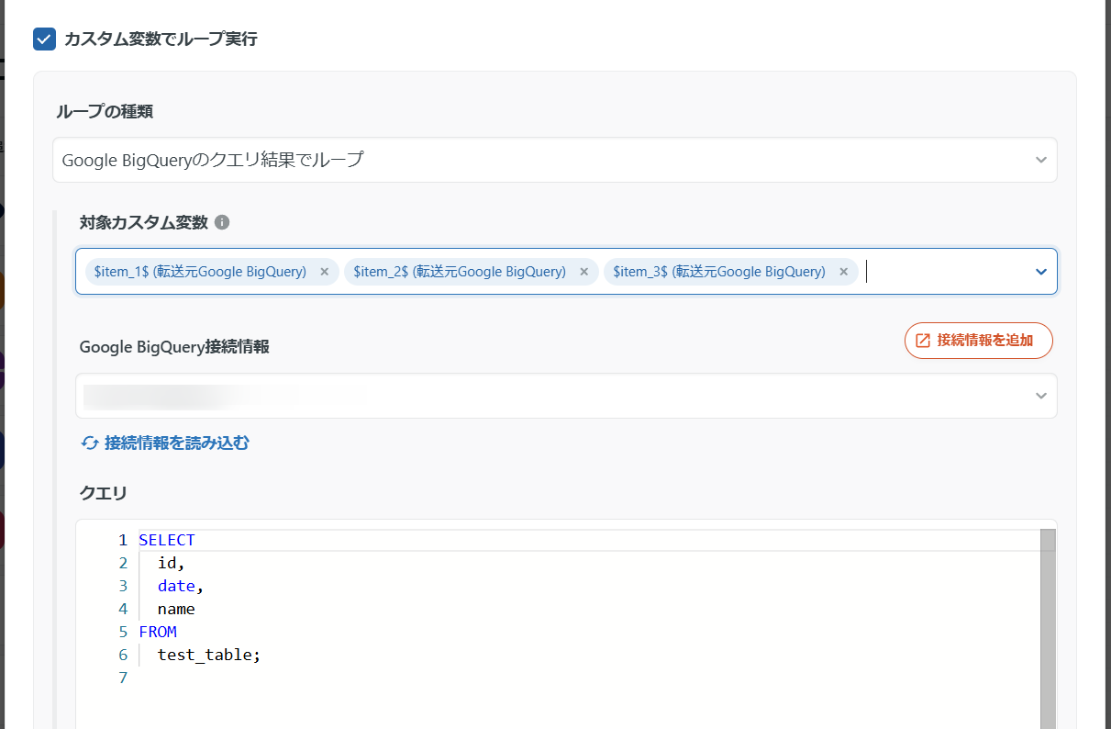Click external link icon in 接続情報を追加
The height and width of the screenshot is (729, 1111).
click(923, 341)
